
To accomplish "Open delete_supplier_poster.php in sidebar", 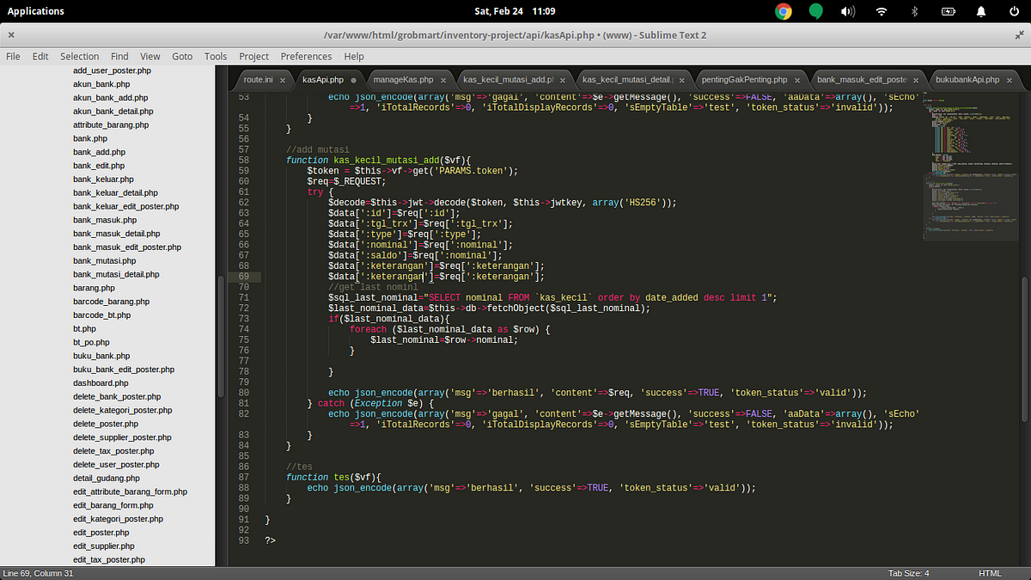I will [x=123, y=437].
